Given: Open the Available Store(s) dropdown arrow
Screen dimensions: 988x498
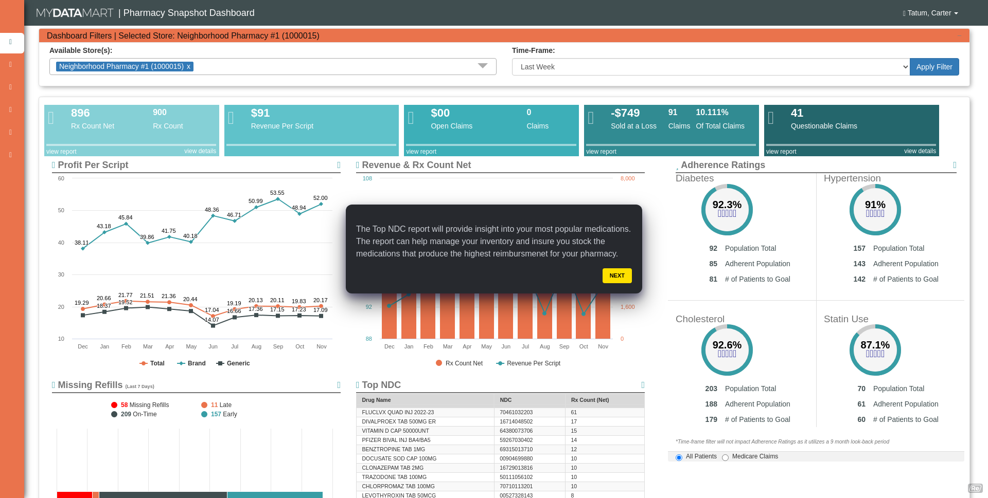Looking at the screenshot, I should click(483, 66).
